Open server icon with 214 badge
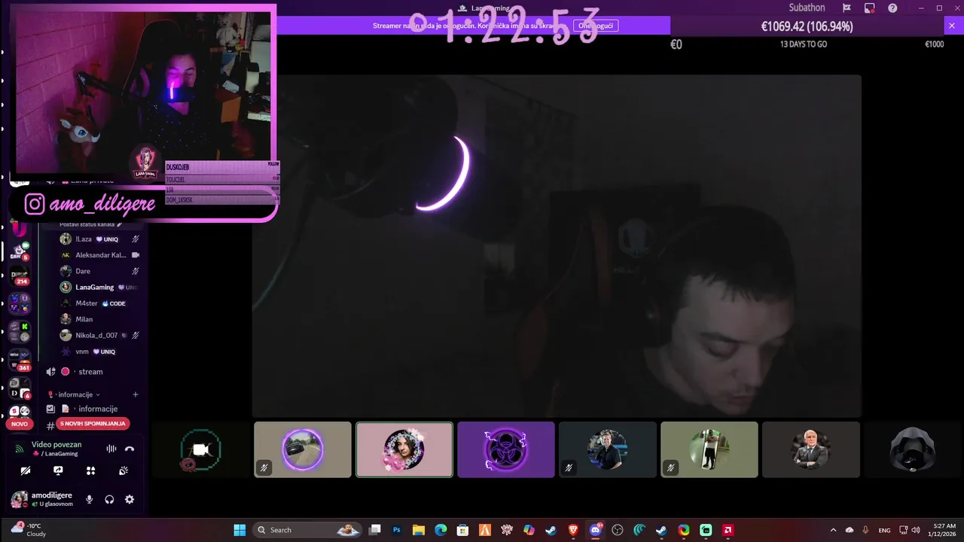Screen dimensions: 964x542 tap(18, 276)
